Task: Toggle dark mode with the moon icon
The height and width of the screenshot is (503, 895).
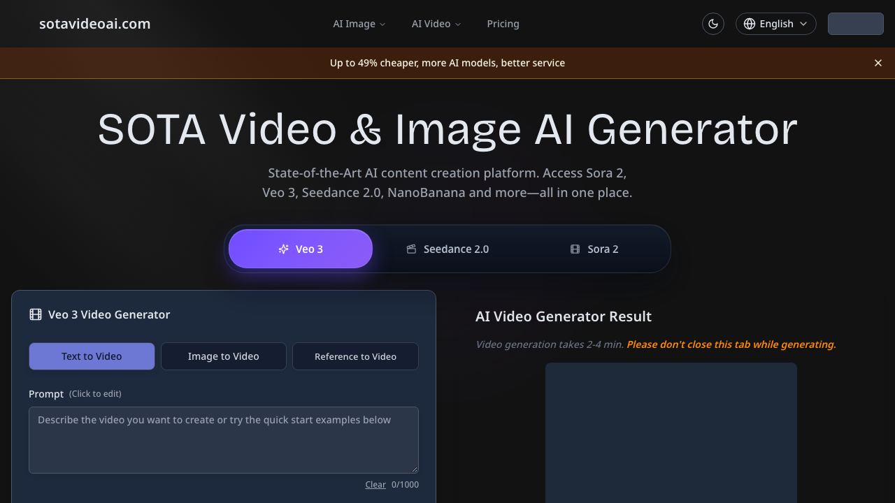Action: [x=713, y=24]
